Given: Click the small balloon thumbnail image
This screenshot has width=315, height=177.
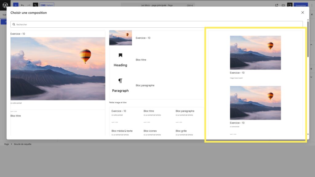Looking at the screenshot, I should (x=121, y=38).
